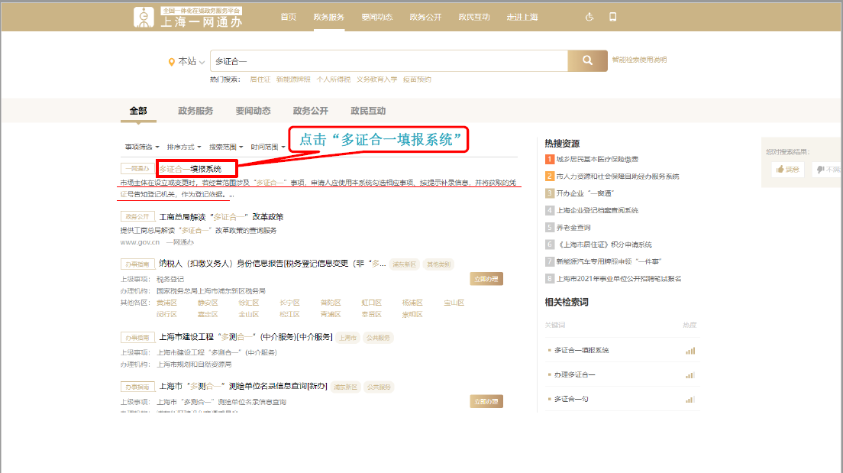This screenshot has height=473, width=843.
Task: Click the magnifier search button
Action: tap(587, 61)
